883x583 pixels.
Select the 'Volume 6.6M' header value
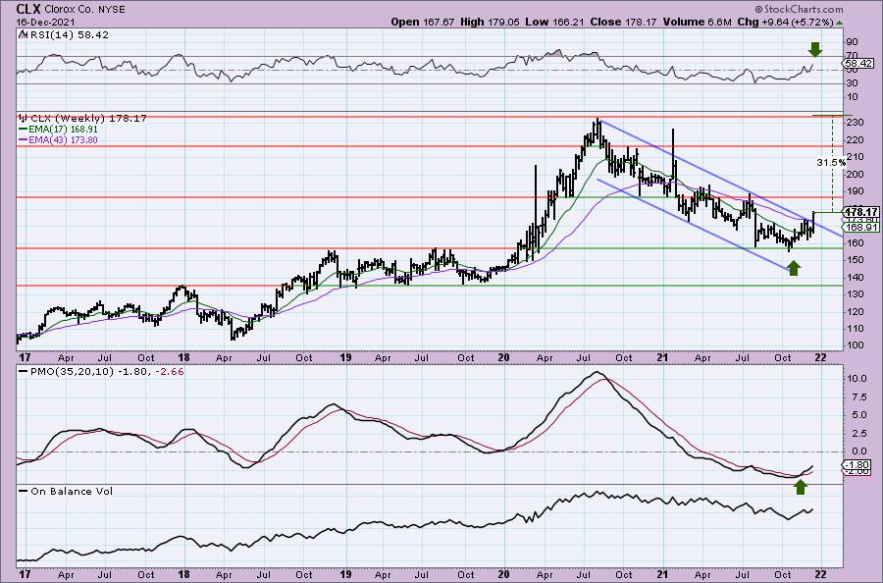point(698,22)
